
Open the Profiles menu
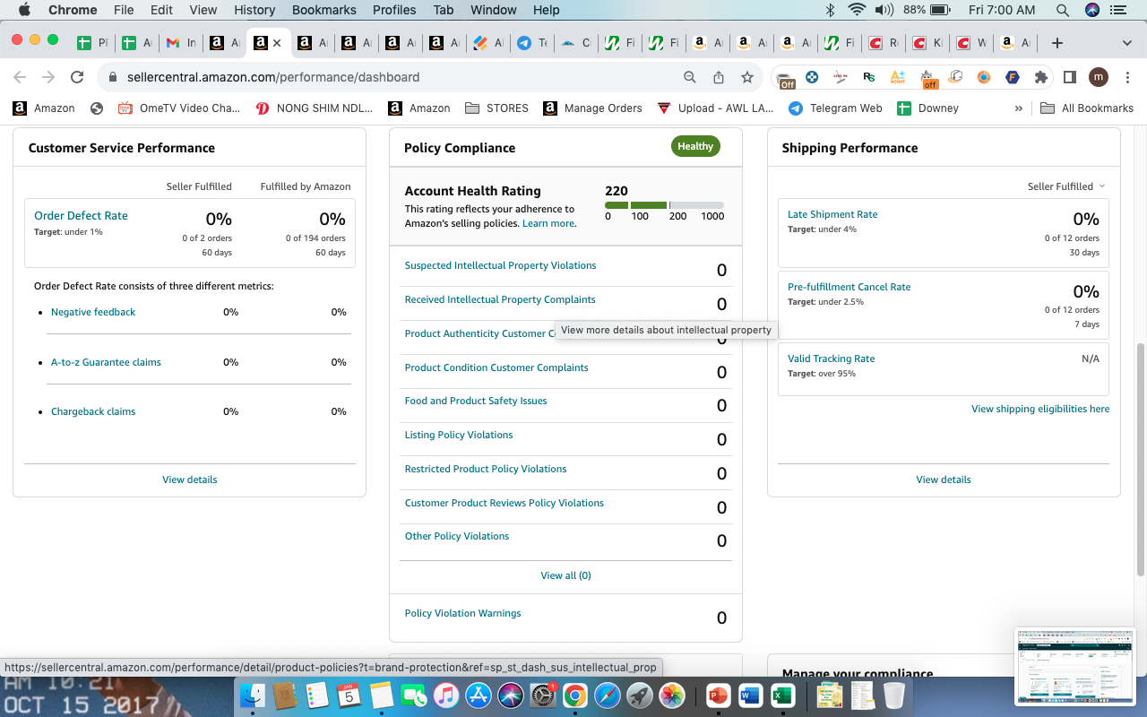pyautogui.click(x=395, y=10)
